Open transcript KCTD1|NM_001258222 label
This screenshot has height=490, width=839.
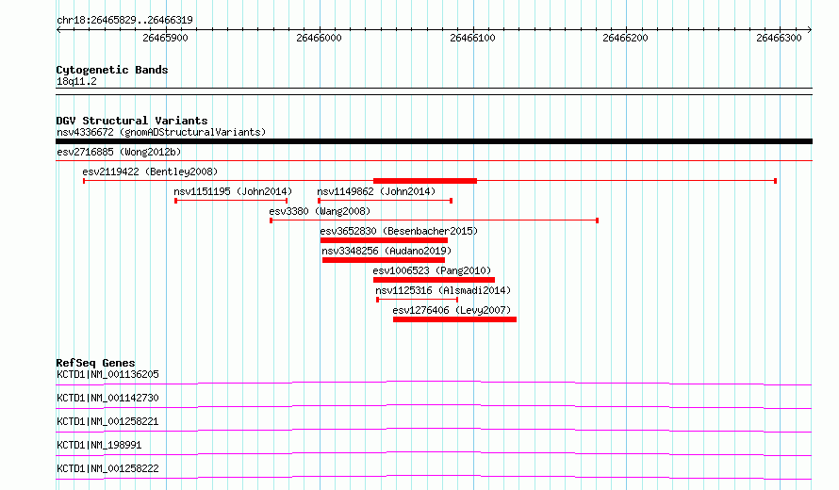click(x=107, y=468)
